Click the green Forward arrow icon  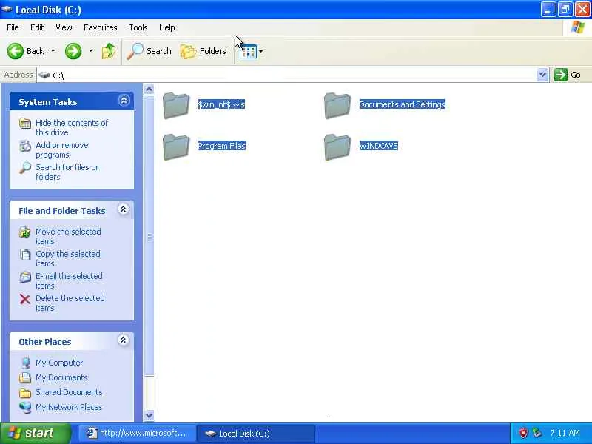point(73,51)
